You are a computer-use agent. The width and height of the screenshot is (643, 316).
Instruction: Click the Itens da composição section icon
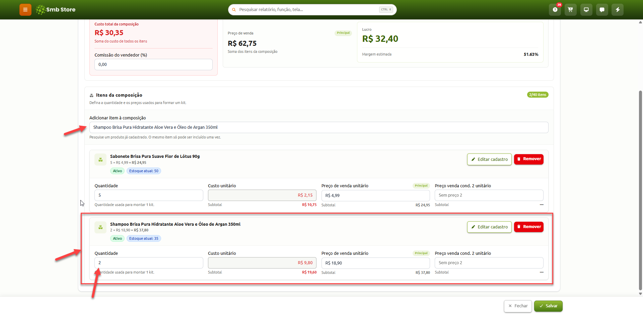[x=91, y=95]
